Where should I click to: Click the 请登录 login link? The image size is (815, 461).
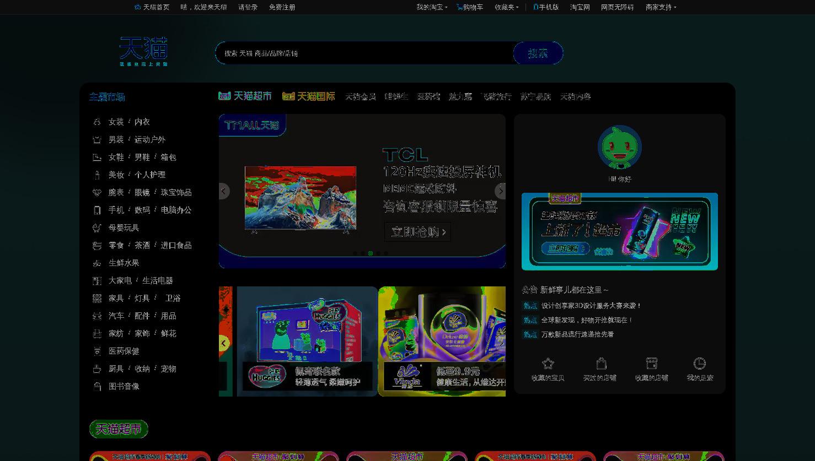[248, 7]
